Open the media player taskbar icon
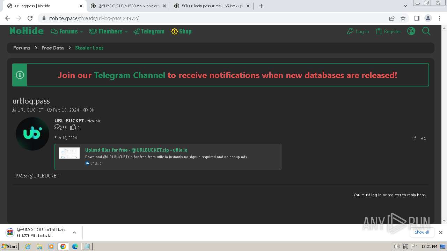The height and width of the screenshot is (251, 447). tap(51, 246)
